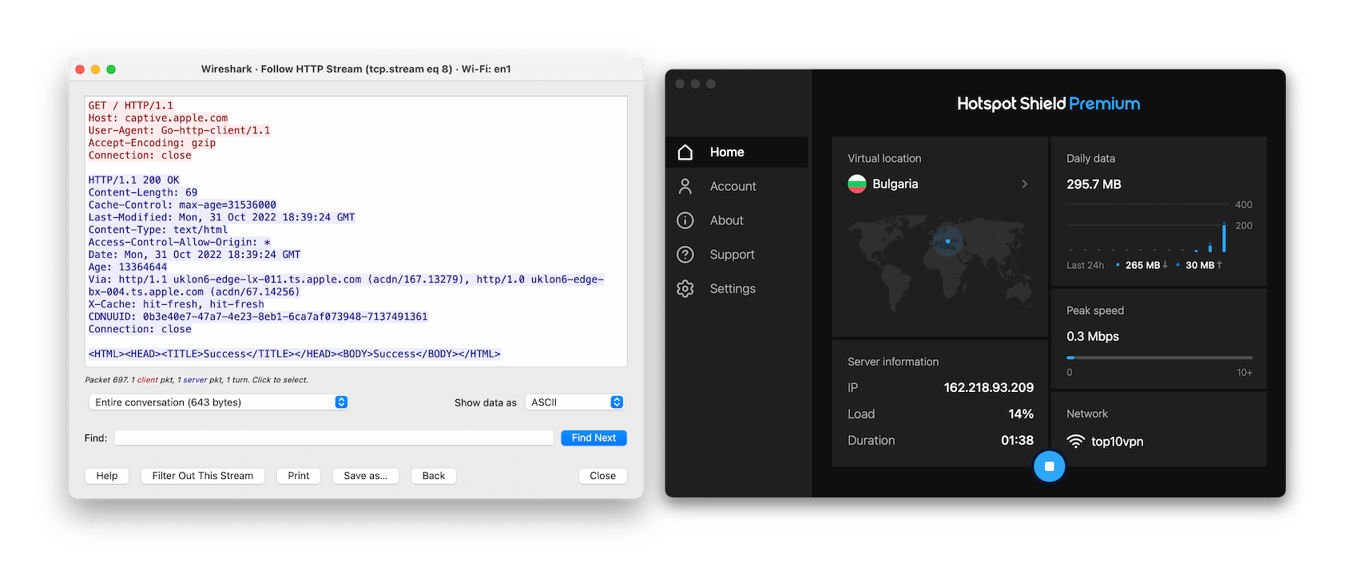This screenshot has height=582, width=1358.
Task: Click the Daily data value 295.7 MB
Action: coord(1094,184)
